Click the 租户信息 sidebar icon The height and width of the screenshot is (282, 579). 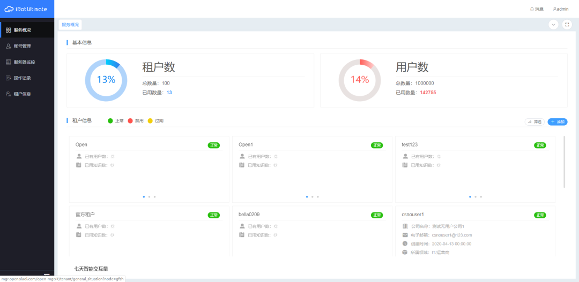pos(8,94)
